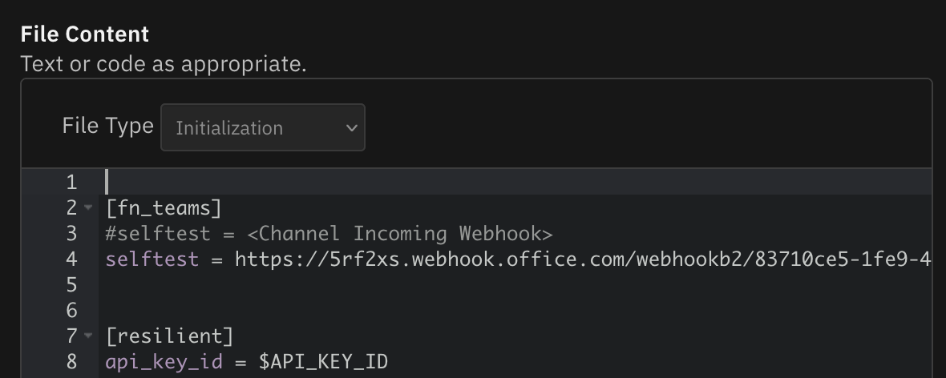Collapse the [resilient] section fold arrow

pyautogui.click(x=89, y=336)
